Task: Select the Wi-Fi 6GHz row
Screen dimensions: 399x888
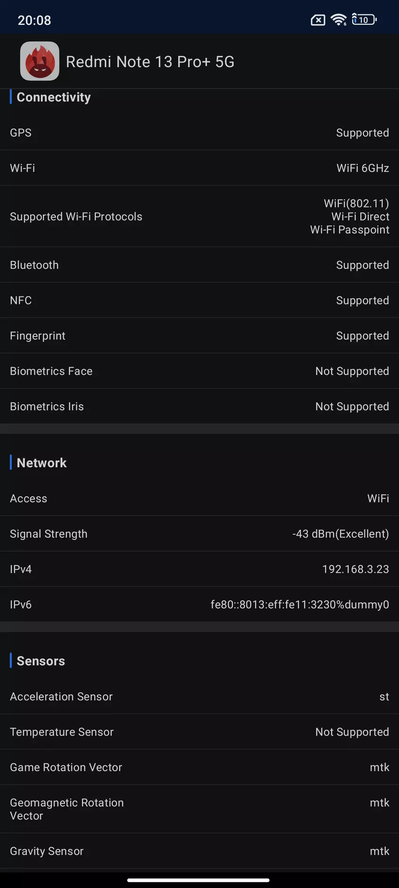Action: click(x=199, y=168)
